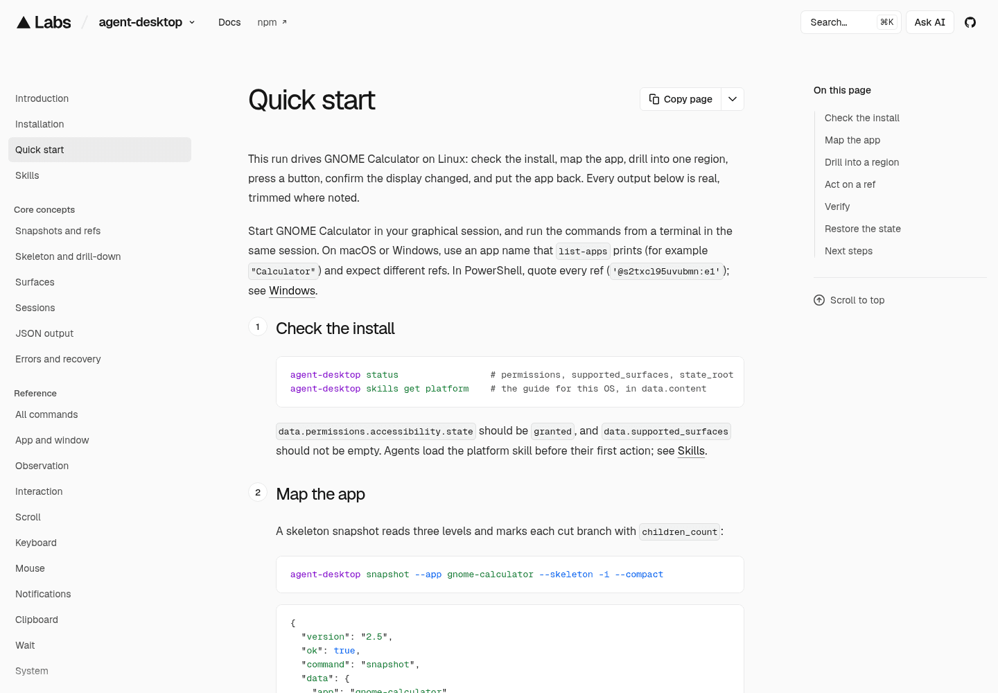Jump to Map the app in page outline
Image resolution: width=998 pixels, height=693 pixels.
click(x=852, y=140)
